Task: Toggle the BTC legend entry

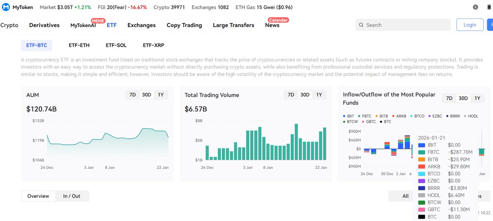Action: click(x=386, y=122)
